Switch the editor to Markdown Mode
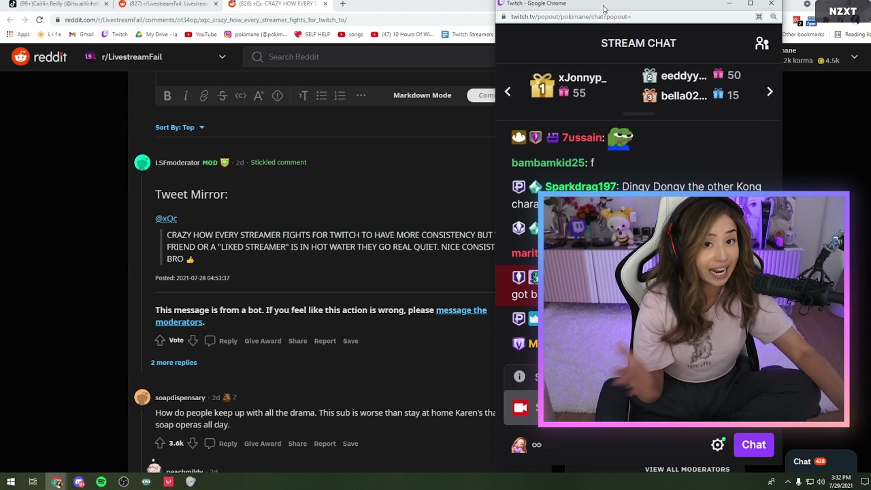The image size is (871, 490). (422, 95)
